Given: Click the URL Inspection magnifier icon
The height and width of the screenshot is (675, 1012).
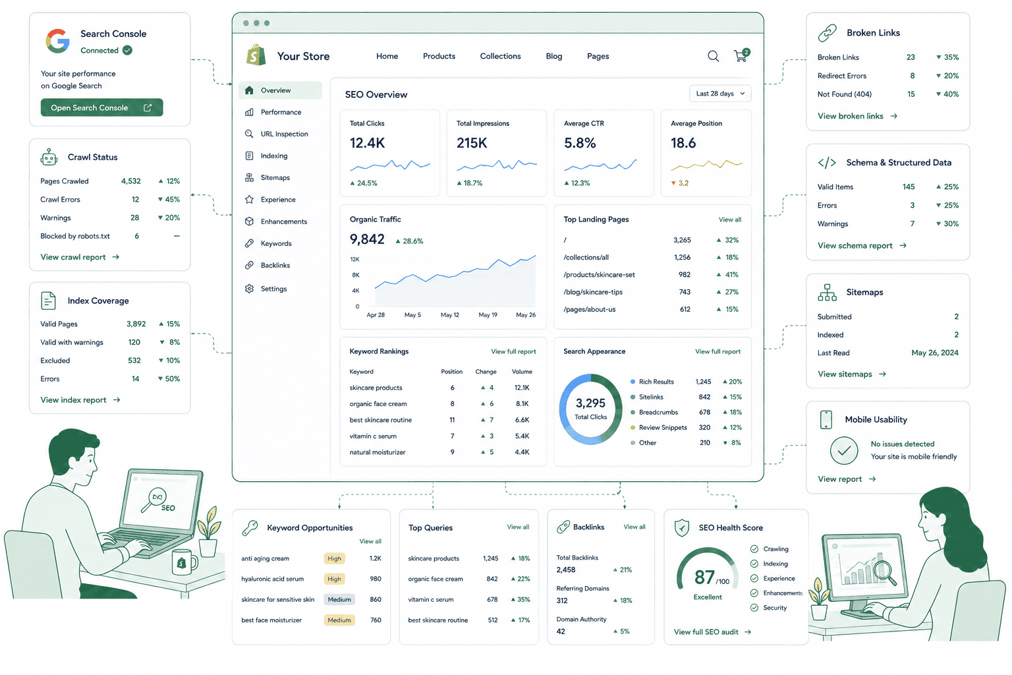Looking at the screenshot, I should point(249,134).
